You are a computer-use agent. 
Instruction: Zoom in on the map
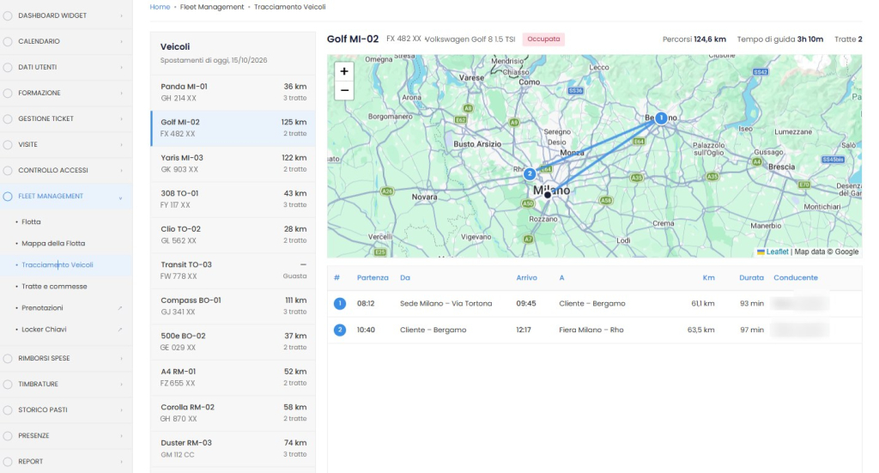click(344, 71)
